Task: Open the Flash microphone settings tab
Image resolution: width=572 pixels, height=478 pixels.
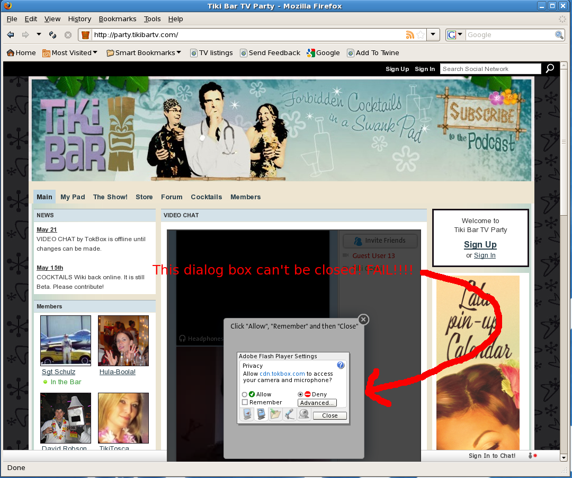Action: click(x=289, y=415)
